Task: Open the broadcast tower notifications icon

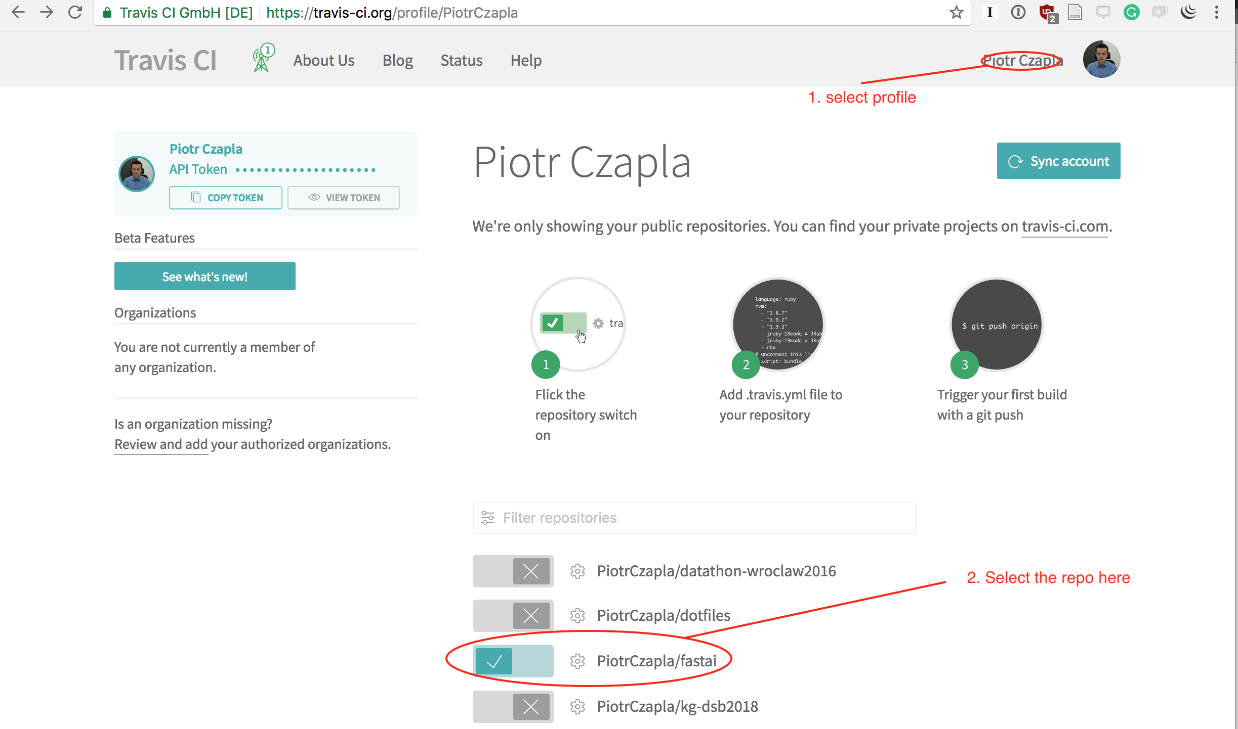Action: click(x=263, y=57)
